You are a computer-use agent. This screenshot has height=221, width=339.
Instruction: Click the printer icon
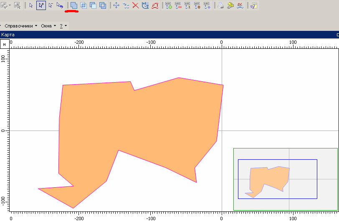pyautogui.click(x=220, y=5)
